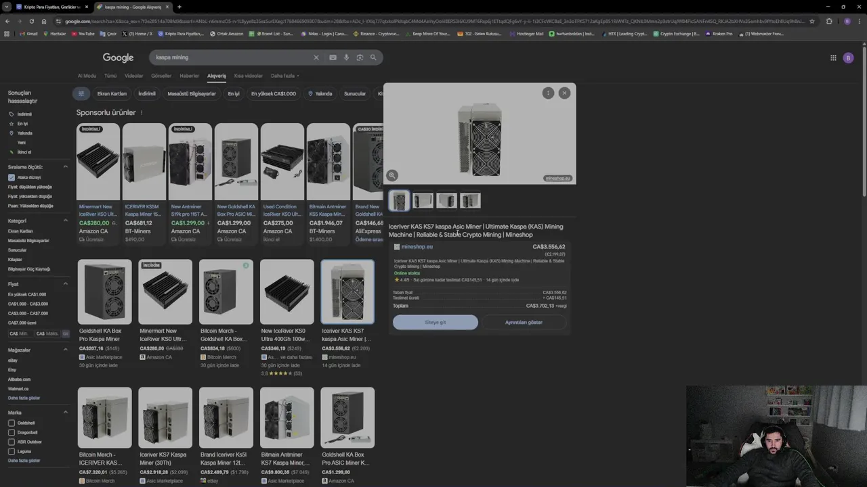Screen dimensions: 867x487
Task: Sort by Fiyat: düşükten yükseğe
Action: click(30, 187)
